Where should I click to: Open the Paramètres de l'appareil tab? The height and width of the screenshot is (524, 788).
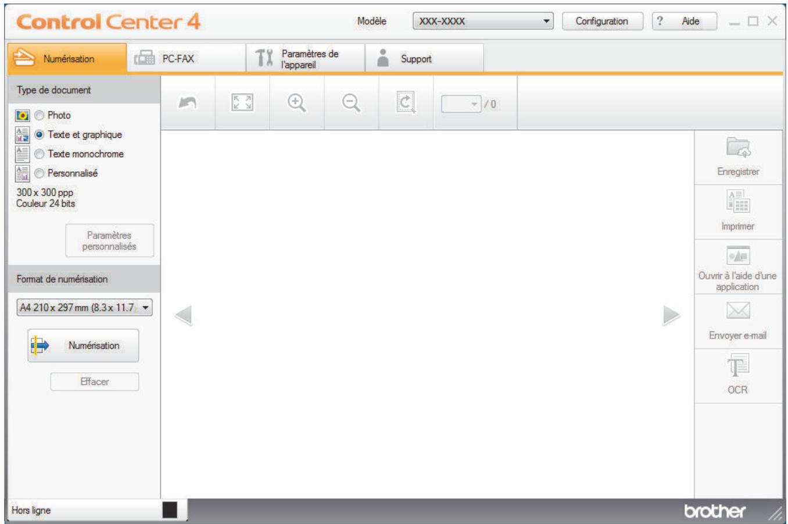305,58
